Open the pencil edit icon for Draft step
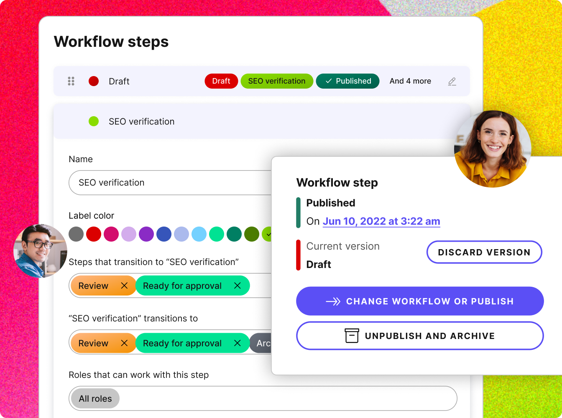562x418 pixels. (x=452, y=81)
